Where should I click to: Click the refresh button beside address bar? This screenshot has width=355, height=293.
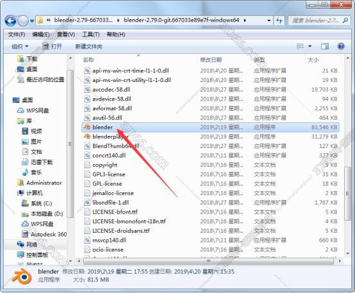click(279, 21)
